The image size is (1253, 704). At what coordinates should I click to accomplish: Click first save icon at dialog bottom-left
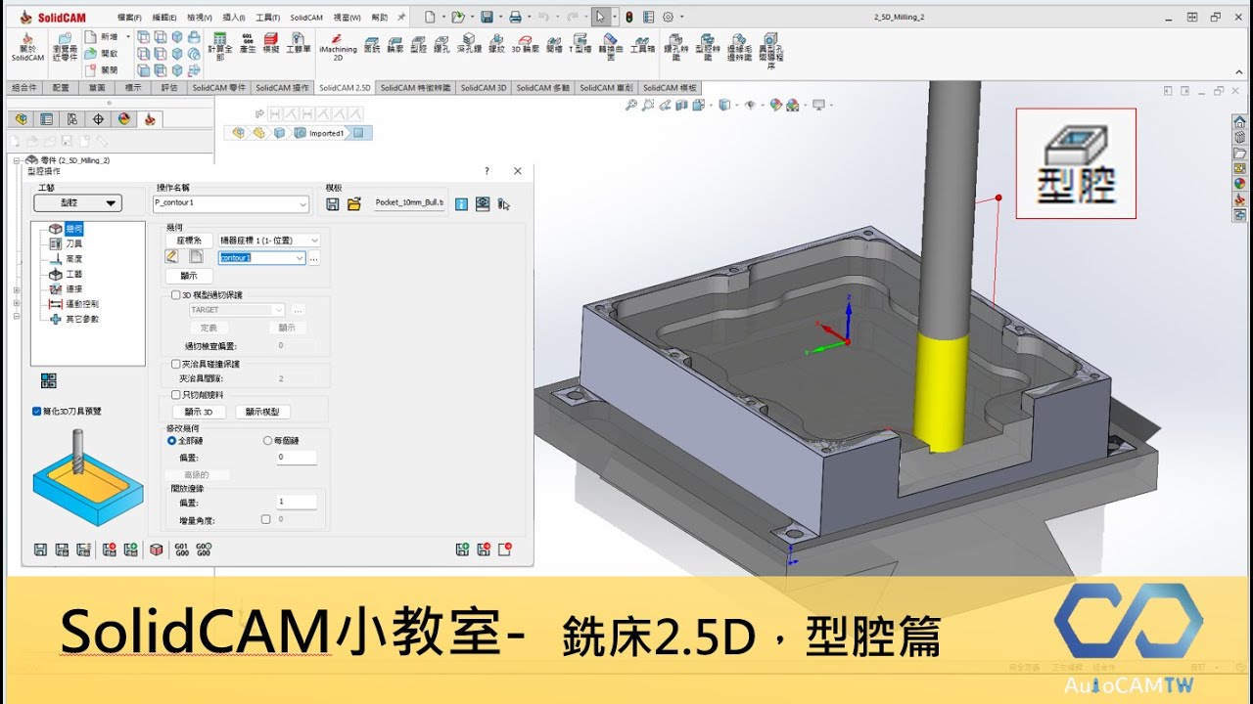[40, 550]
